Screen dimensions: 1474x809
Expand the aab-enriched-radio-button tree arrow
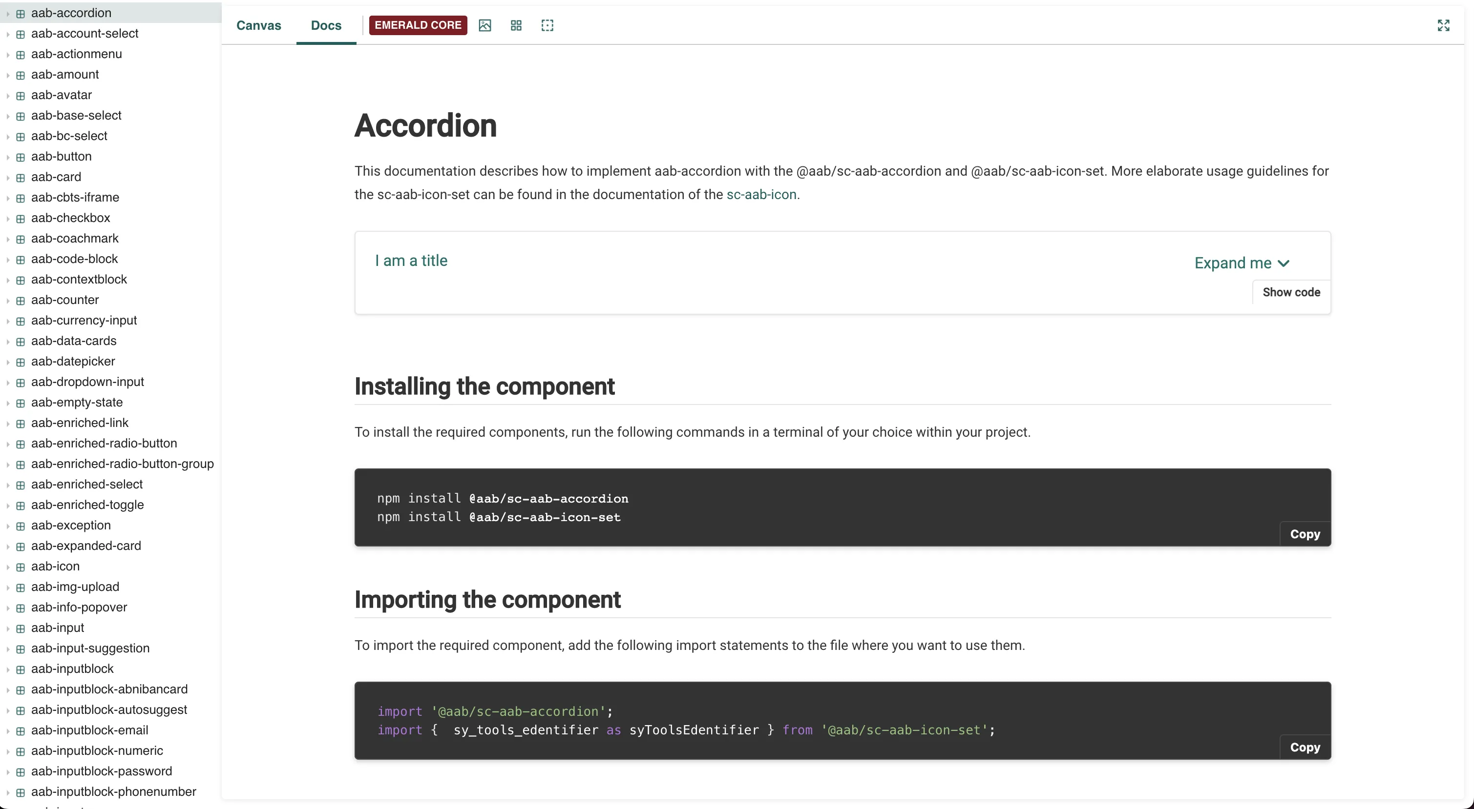tap(8, 444)
